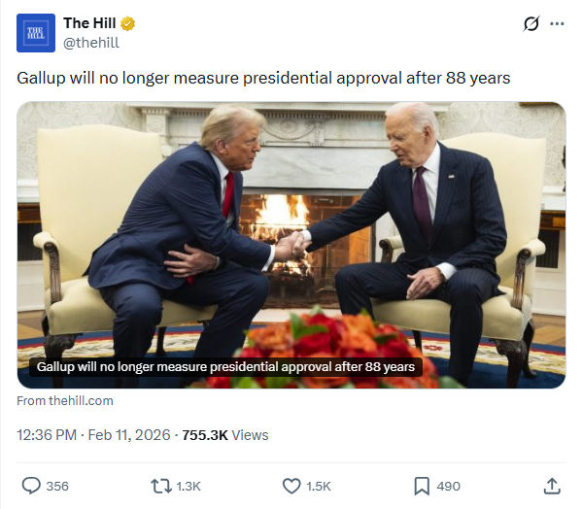This screenshot has width=582, height=509.
Task: Click the 1.3K reposts count
Action: click(x=188, y=487)
